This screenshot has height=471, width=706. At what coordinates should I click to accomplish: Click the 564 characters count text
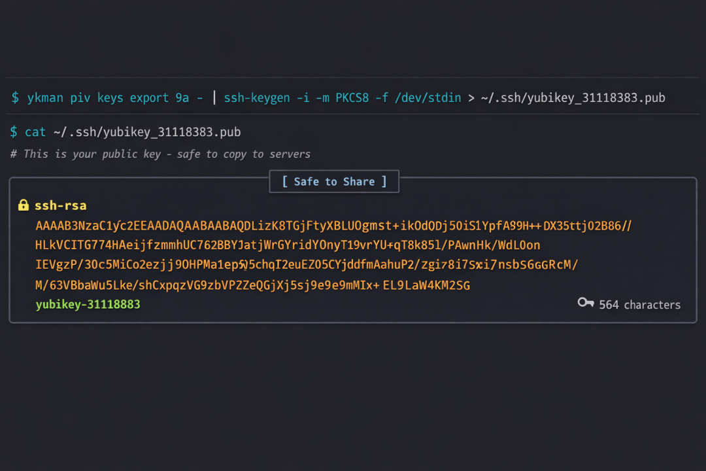pos(639,305)
